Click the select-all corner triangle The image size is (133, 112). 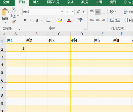pyautogui.click(x=4, y=34)
